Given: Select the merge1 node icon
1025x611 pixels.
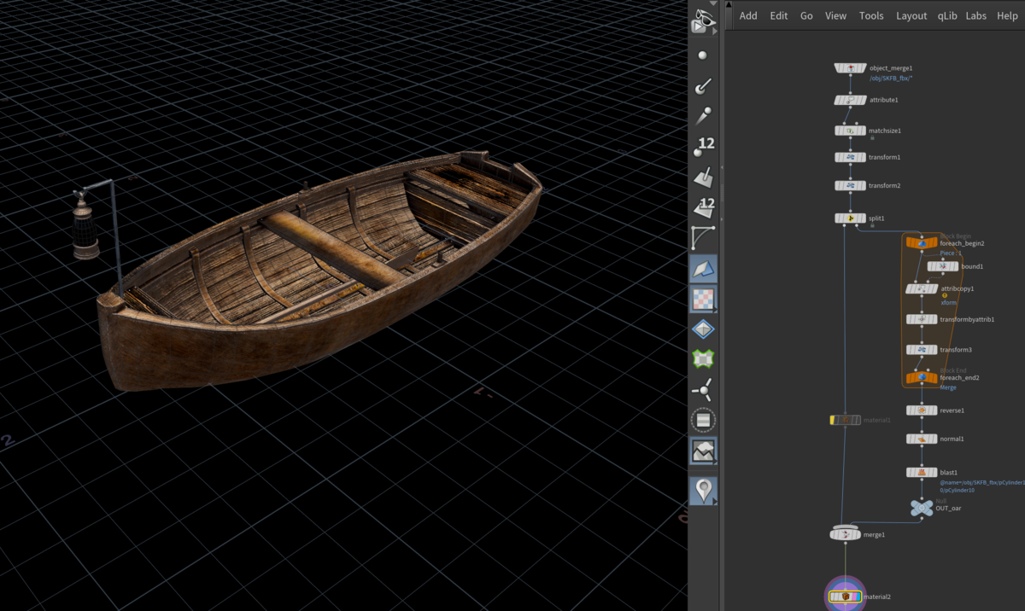Looking at the screenshot, I should [846, 534].
